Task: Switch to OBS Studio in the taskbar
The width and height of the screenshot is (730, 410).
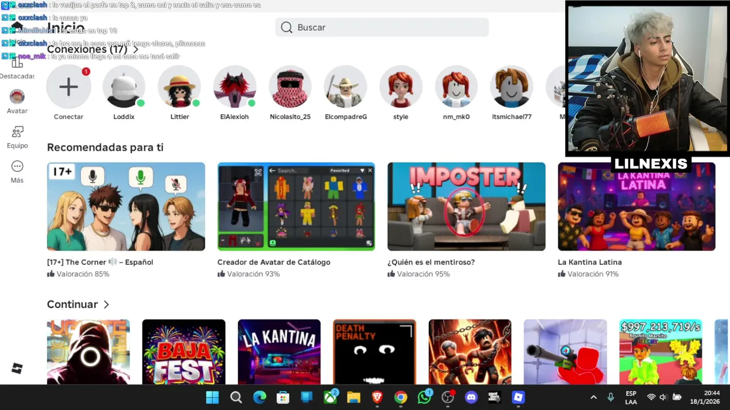Action: pyautogui.click(x=448, y=397)
